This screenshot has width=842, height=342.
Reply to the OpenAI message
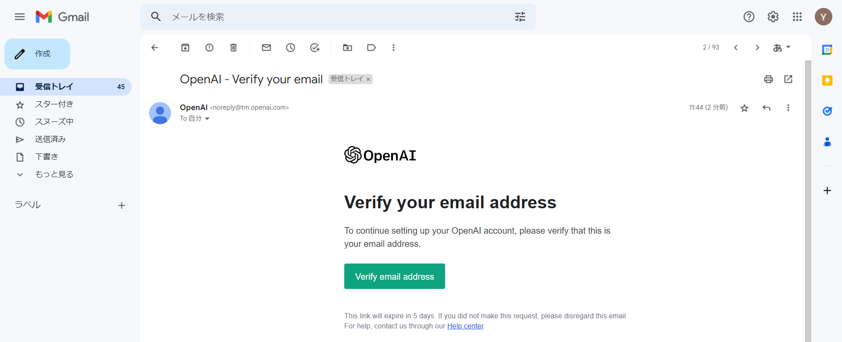click(766, 108)
